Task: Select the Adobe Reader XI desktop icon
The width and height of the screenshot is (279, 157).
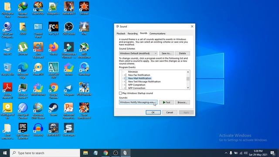Action: coord(7,91)
